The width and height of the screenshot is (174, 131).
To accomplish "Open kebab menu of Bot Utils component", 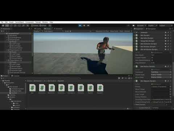I will point(171,38).
